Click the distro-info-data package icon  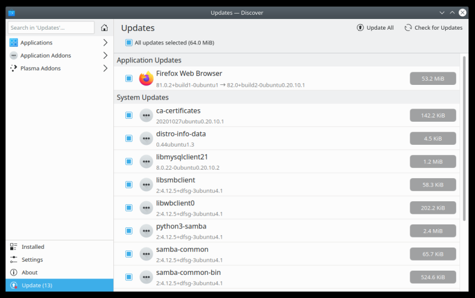[146, 138]
